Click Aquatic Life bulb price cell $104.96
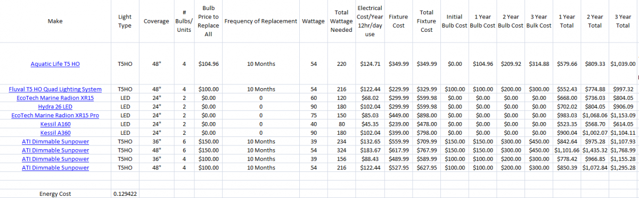Viewport: 639px width, 198px height. tap(208, 64)
